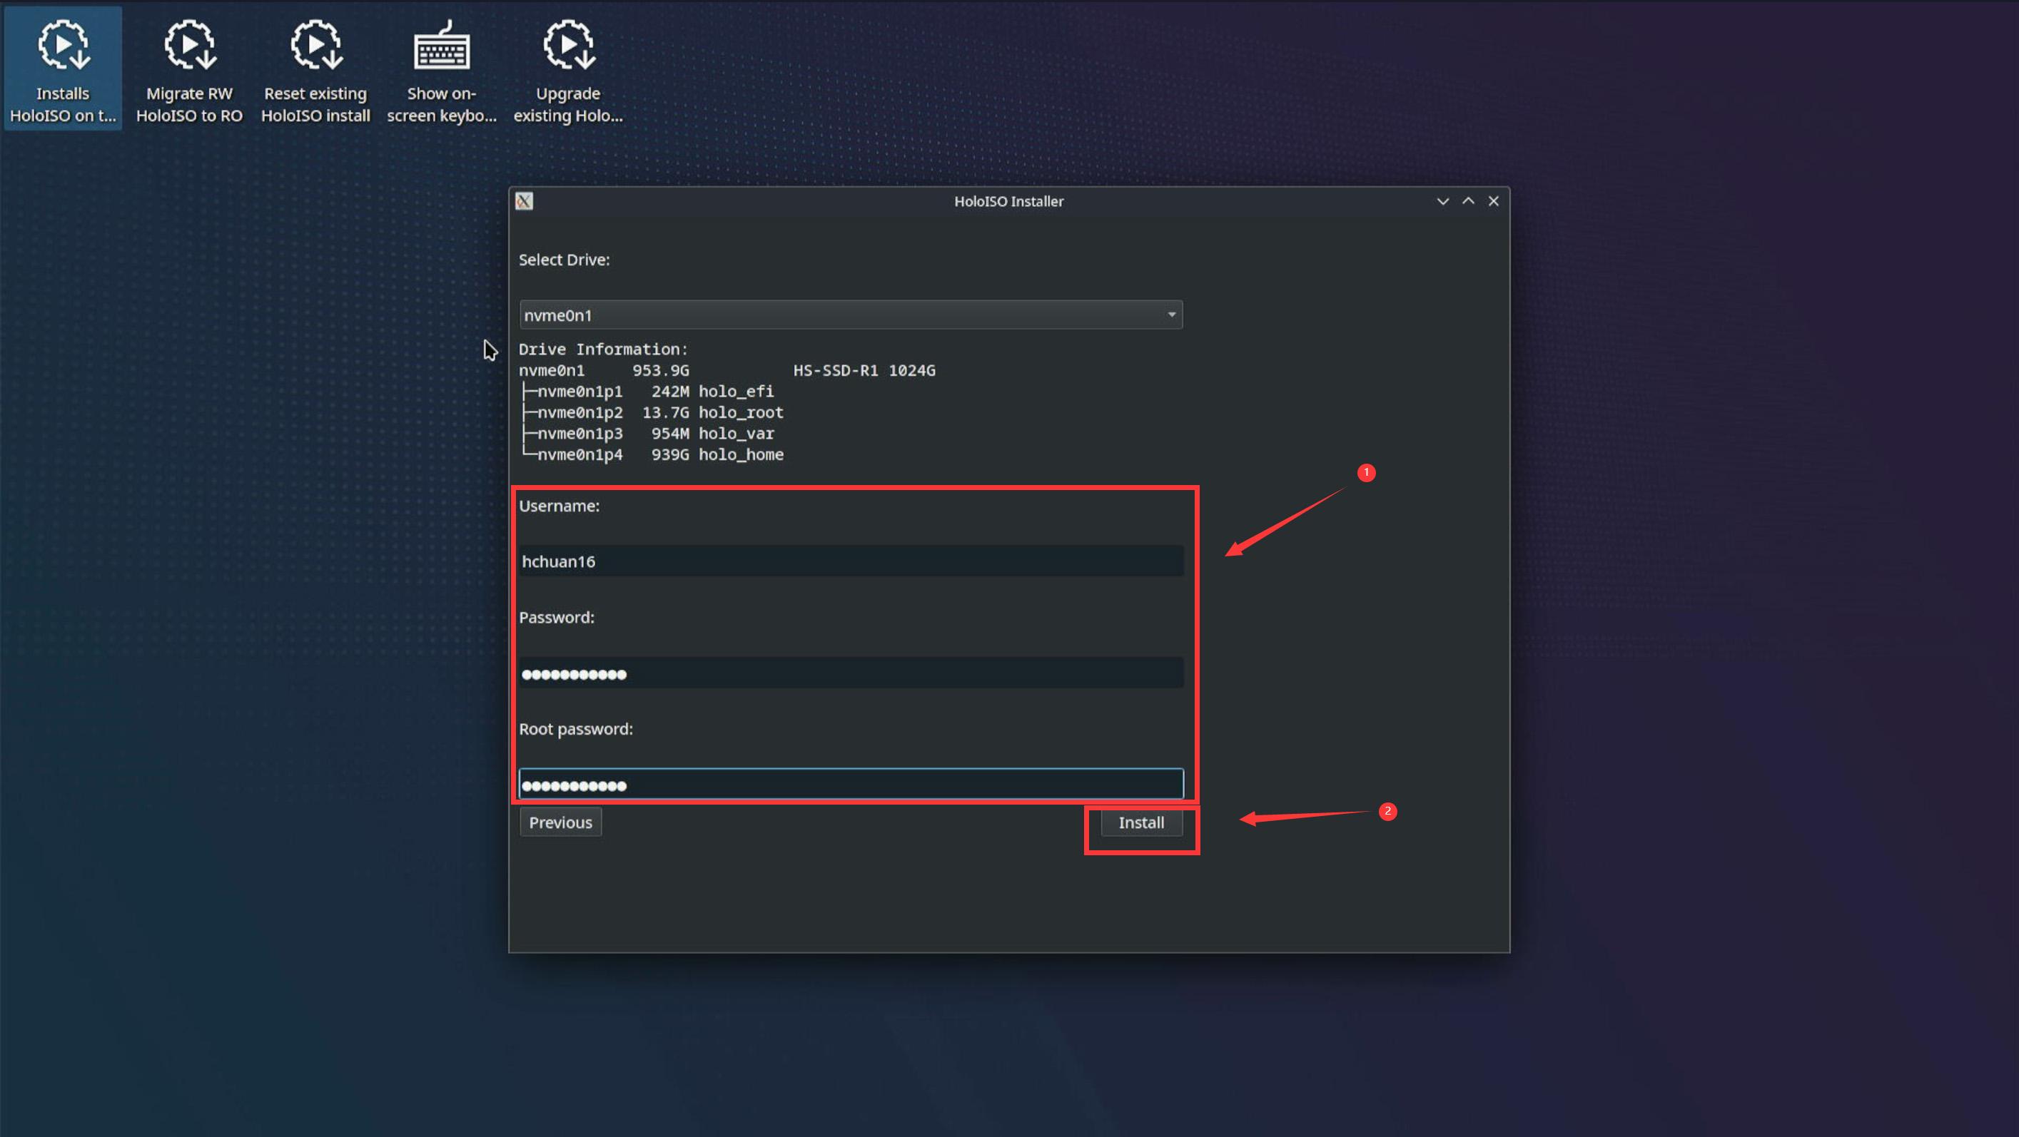Image resolution: width=2019 pixels, height=1137 pixels.
Task: Click the Previous button
Action: click(560, 822)
